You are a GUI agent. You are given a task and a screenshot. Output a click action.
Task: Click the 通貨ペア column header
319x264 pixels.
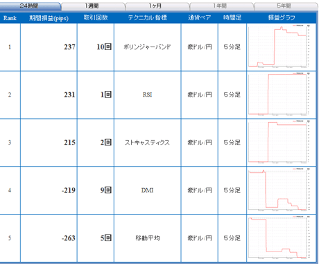(x=200, y=17)
